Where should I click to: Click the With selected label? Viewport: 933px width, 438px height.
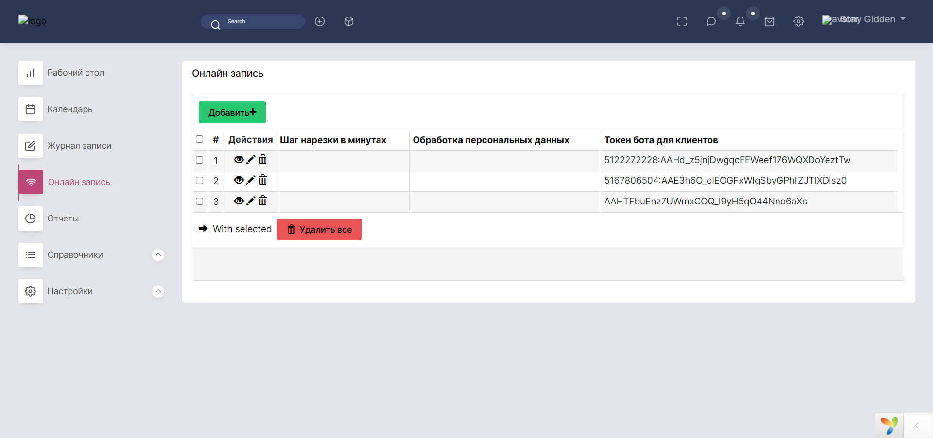[242, 229]
